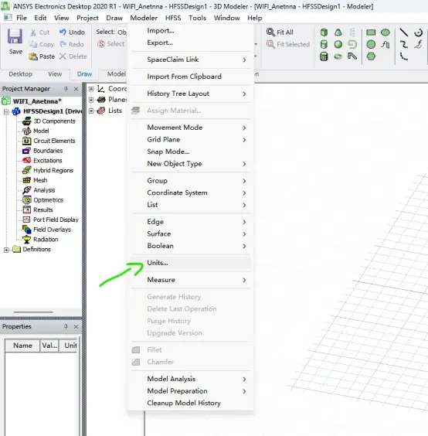
Task: Choose Export... from the Modeler menu
Action: point(191,43)
